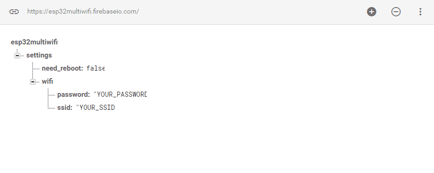
Task: Edit the YOUR_PASSWORD value
Action: click(120, 94)
